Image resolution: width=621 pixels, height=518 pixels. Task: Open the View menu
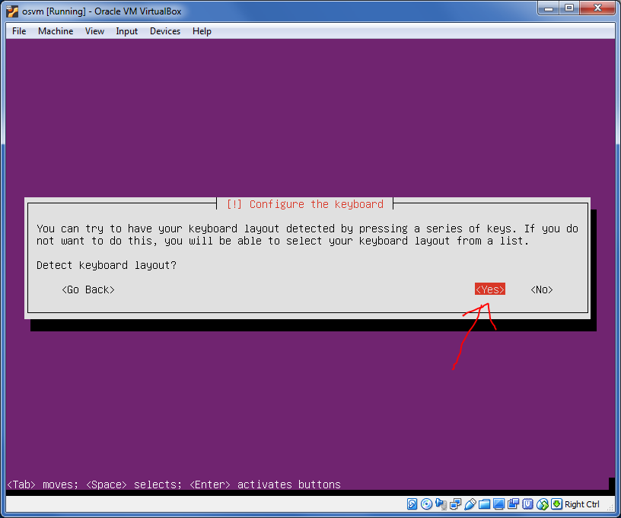(x=94, y=31)
